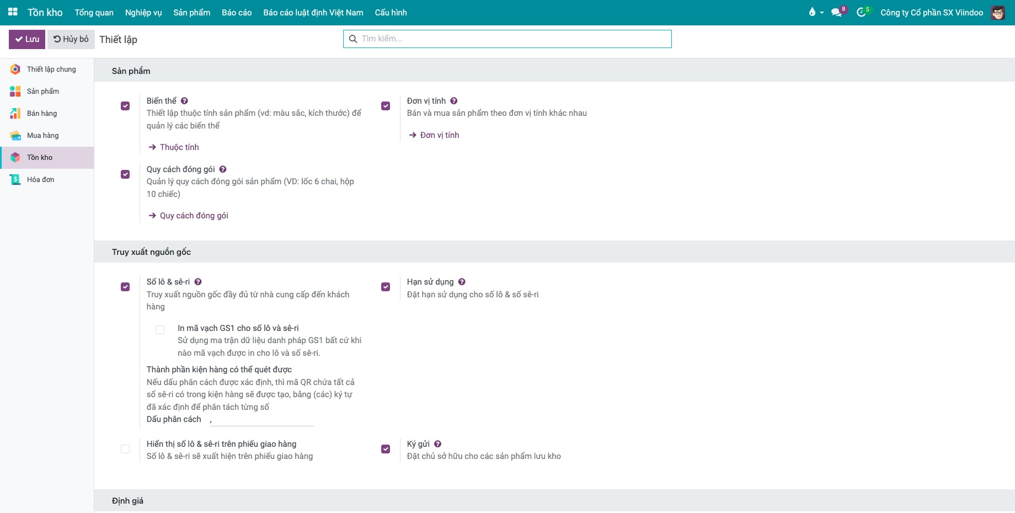The width and height of the screenshot is (1015, 513).
Task: Click company name Công ty Cổ phần SX Viindoo
Action: [x=932, y=12]
